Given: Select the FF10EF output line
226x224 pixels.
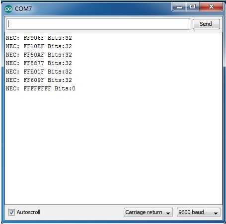Looking at the screenshot, I should tap(39, 46).
